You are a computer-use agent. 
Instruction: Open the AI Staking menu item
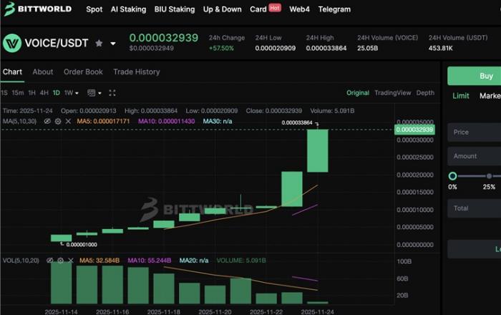click(128, 9)
